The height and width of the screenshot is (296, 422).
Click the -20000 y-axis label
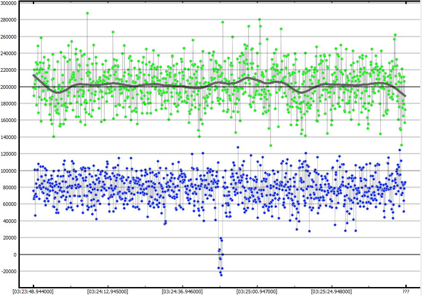click(9, 271)
